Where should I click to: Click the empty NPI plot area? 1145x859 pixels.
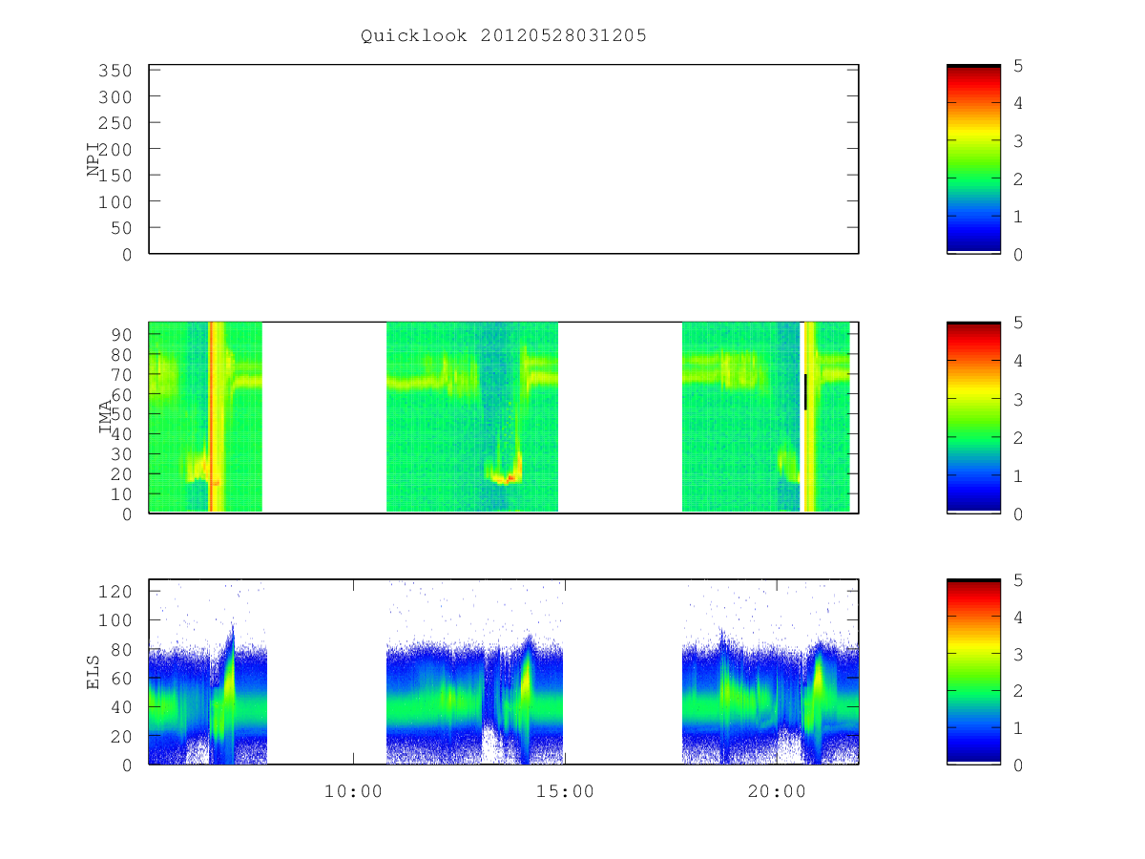click(504, 159)
